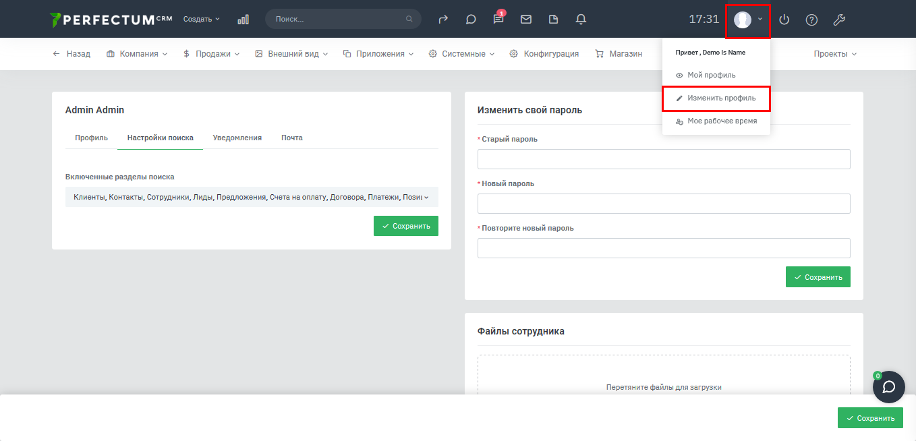Expand the Продажи menu
This screenshot has height=441, width=916.
click(211, 54)
